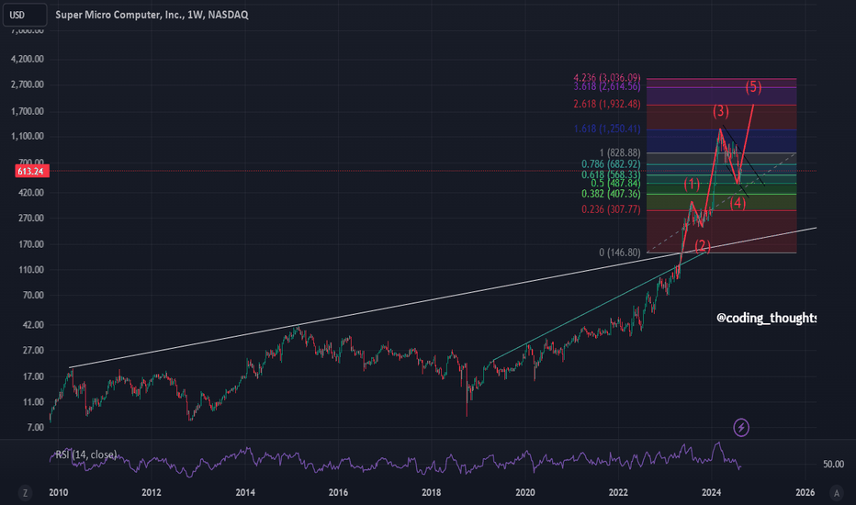Image resolution: width=856 pixels, height=505 pixels.
Task: Select the Elliott wave (4) label
Action: tap(738, 203)
